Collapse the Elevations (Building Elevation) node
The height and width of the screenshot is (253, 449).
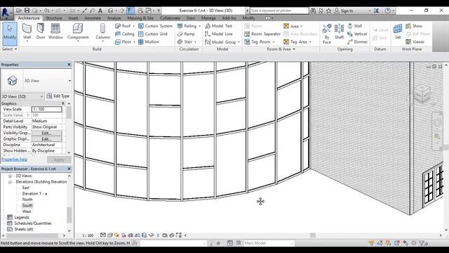point(10,182)
